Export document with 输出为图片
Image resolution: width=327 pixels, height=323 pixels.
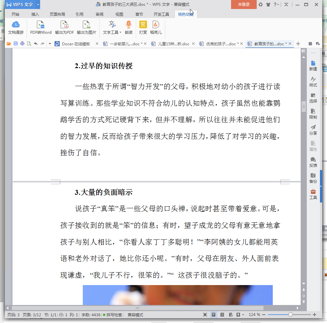(87, 28)
